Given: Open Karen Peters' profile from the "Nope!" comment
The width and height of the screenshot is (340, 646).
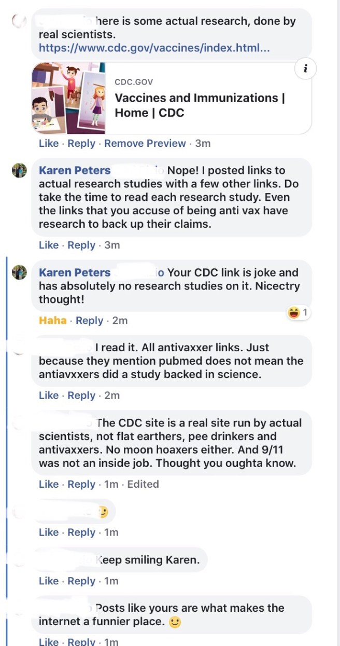Looking at the screenshot, I should 75,170.
